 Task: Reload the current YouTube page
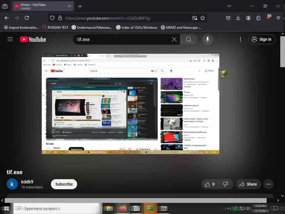point(27,18)
